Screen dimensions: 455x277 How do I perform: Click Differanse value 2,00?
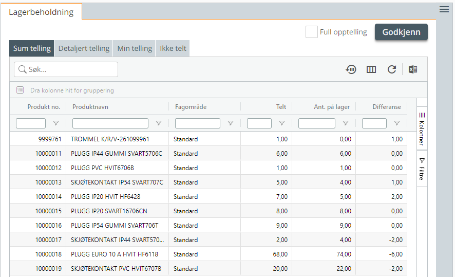[x=396, y=196]
